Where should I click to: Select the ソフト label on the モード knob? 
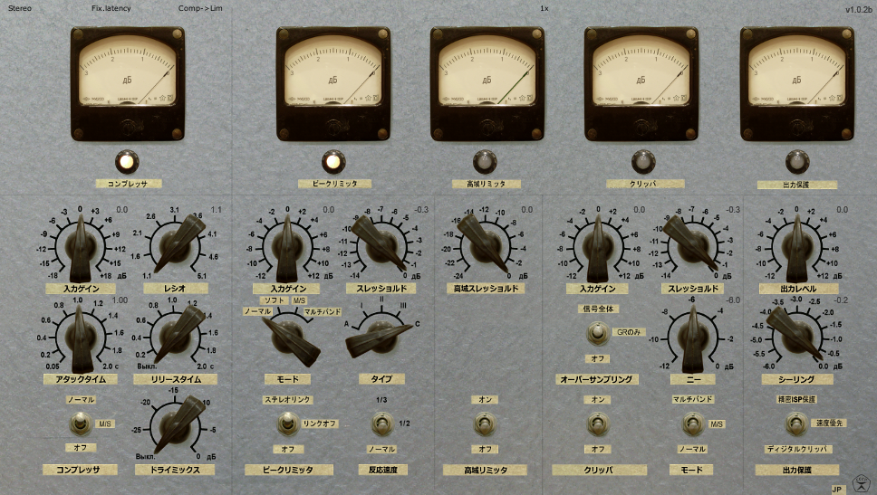pos(275,300)
